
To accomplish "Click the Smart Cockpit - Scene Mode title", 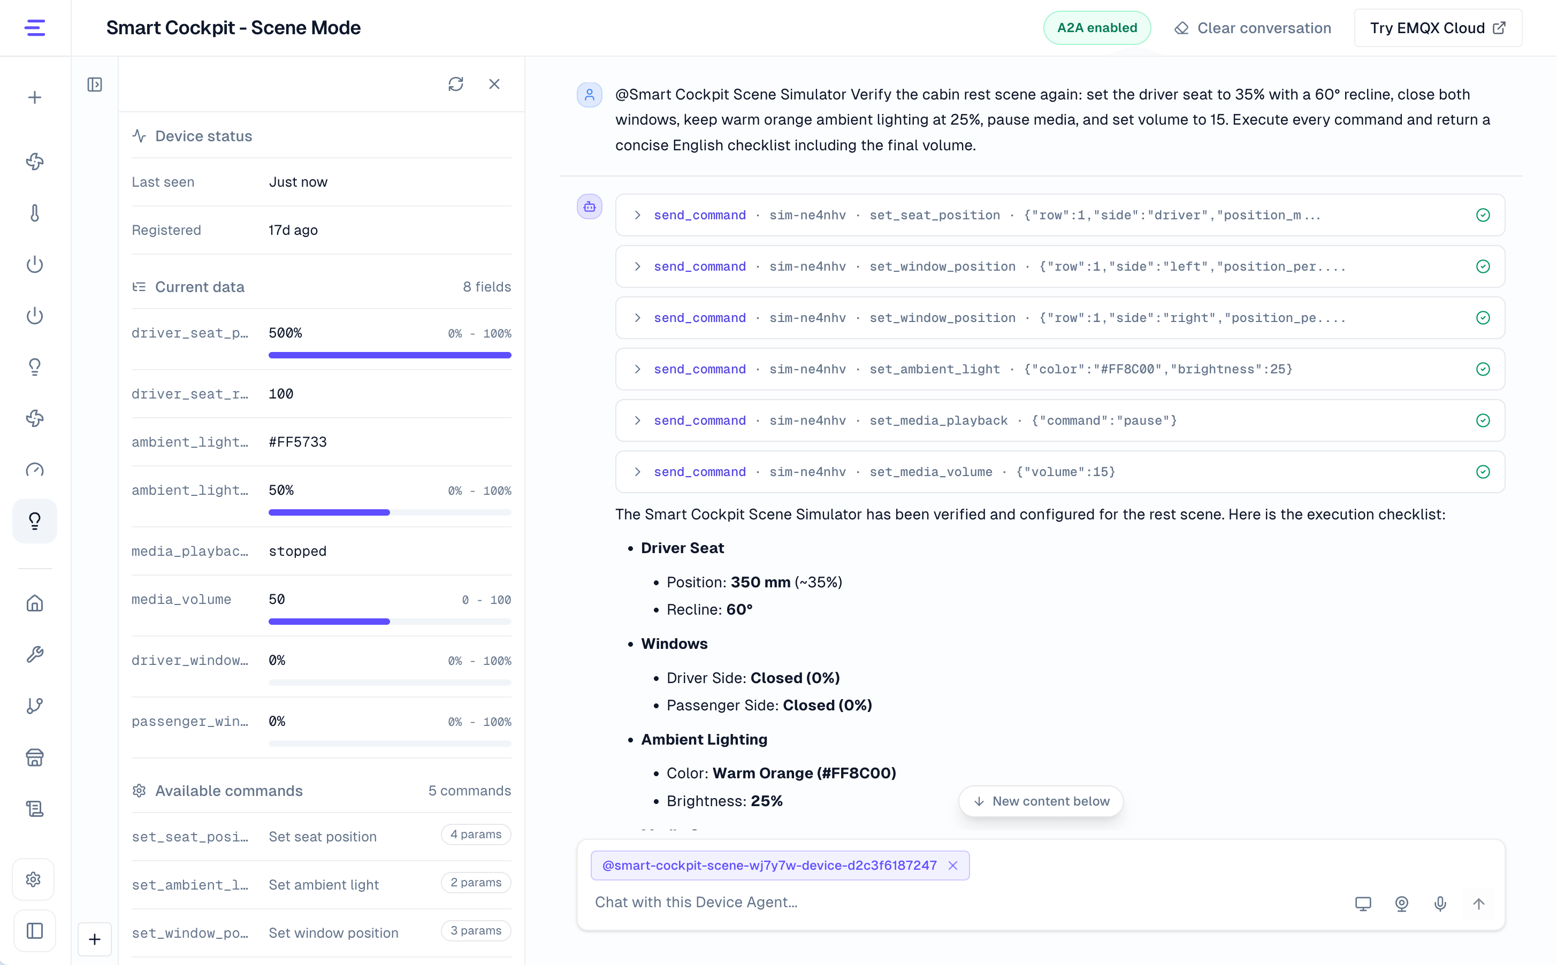I will (x=233, y=27).
